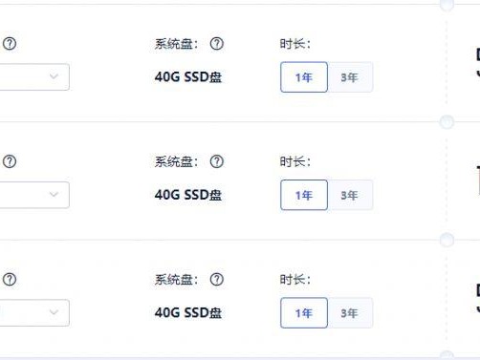Click system disk help icon in second row

click(217, 161)
